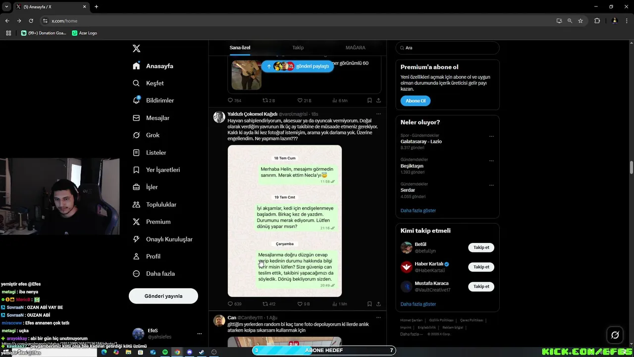634x357 pixels.
Task: Open Keşfet explore page
Action: click(x=148, y=83)
